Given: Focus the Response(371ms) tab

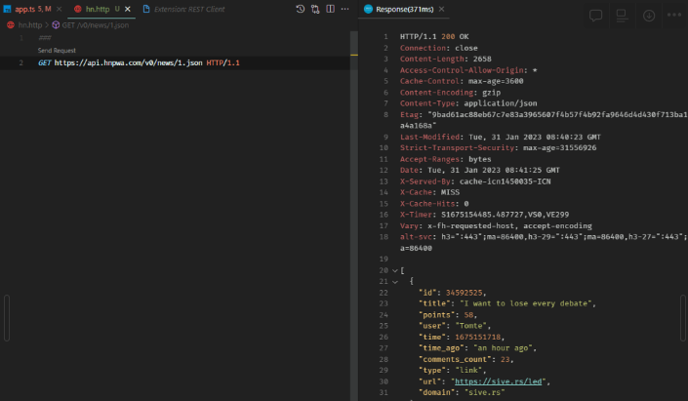Looking at the screenshot, I should point(404,9).
